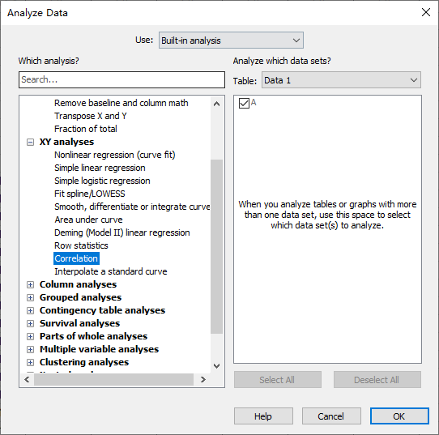Close the Analyze Data dialog
The image size is (439, 435).
coord(426,12)
